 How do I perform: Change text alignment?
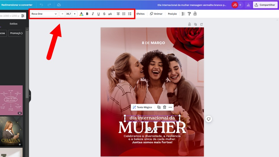click(118, 14)
